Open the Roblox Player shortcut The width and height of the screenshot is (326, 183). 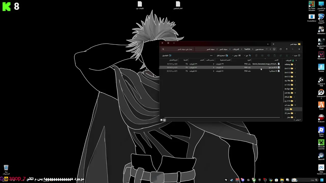click(x=321, y=132)
